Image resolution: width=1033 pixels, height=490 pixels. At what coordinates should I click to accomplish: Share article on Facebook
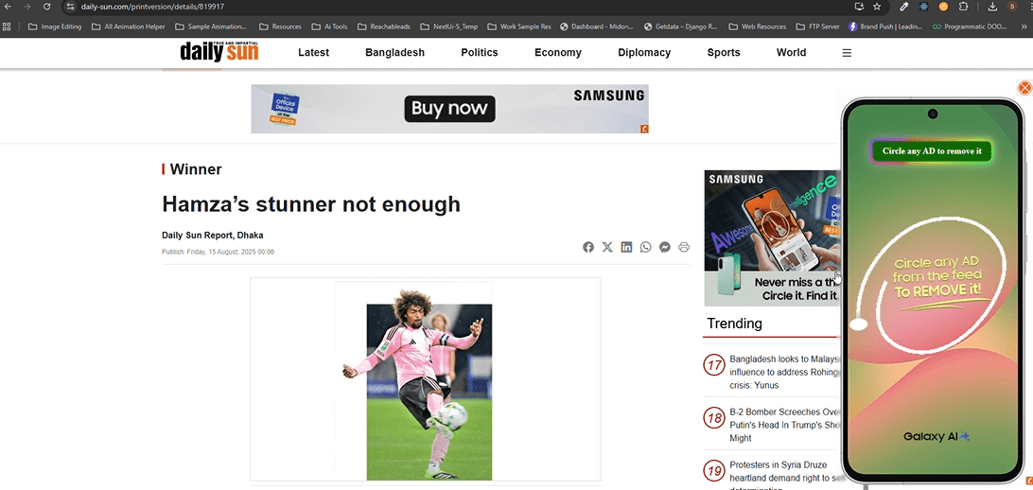pyautogui.click(x=588, y=247)
